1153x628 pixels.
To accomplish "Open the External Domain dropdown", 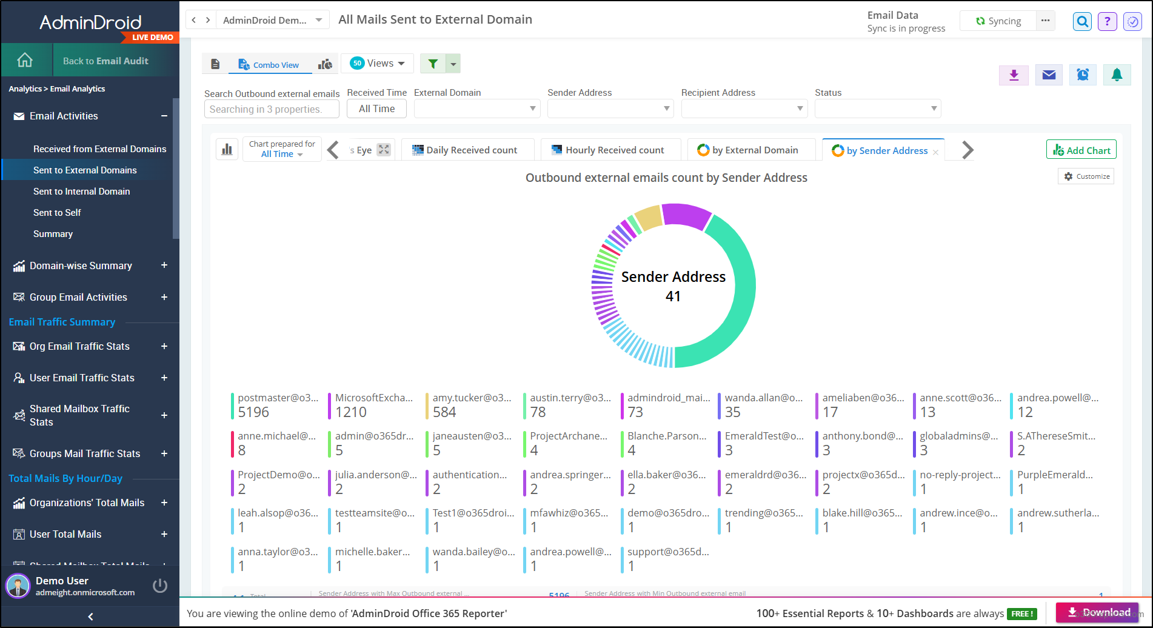I will (477, 109).
